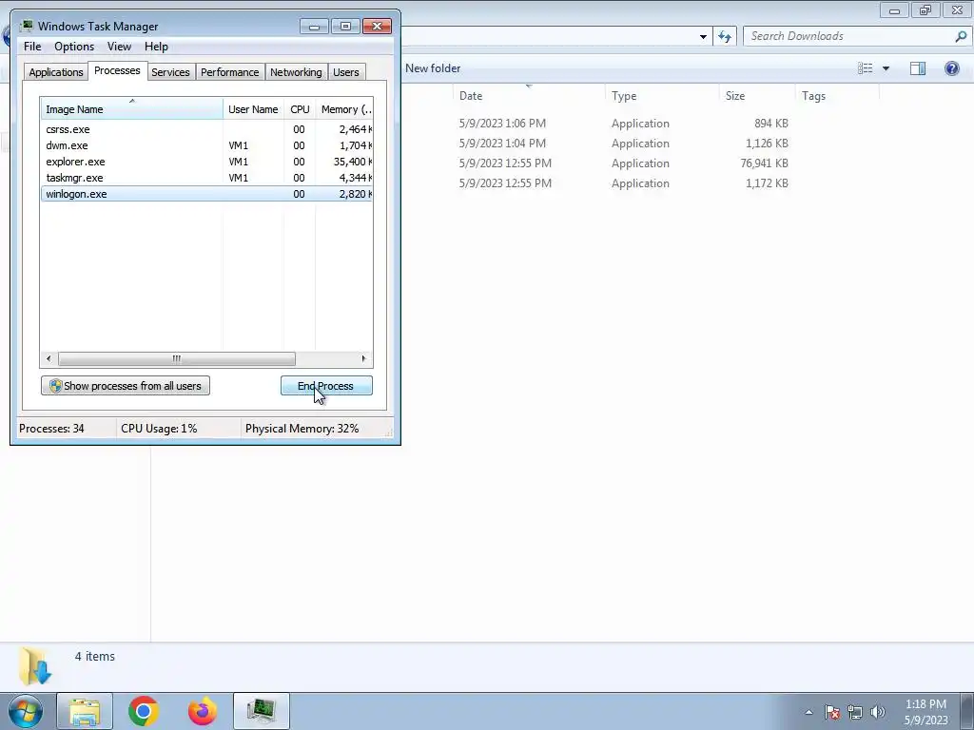Image resolution: width=974 pixels, height=730 pixels.
Task: Click Show desktop strip at taskbar end
Action: (966, 711)
